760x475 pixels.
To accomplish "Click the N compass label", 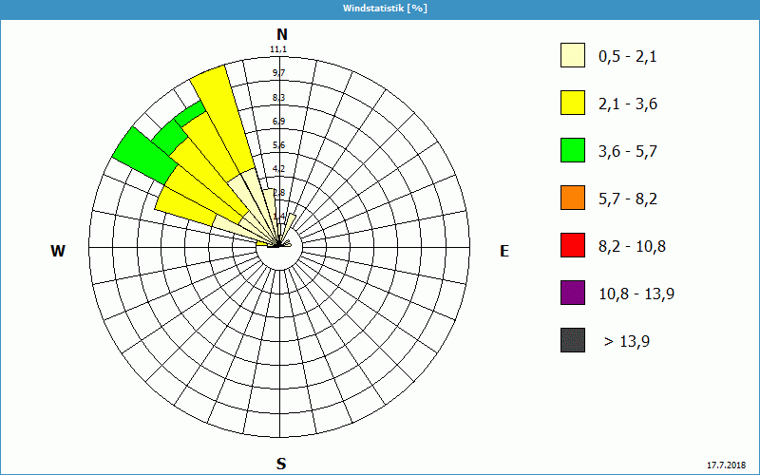I will tap(281, 34).
